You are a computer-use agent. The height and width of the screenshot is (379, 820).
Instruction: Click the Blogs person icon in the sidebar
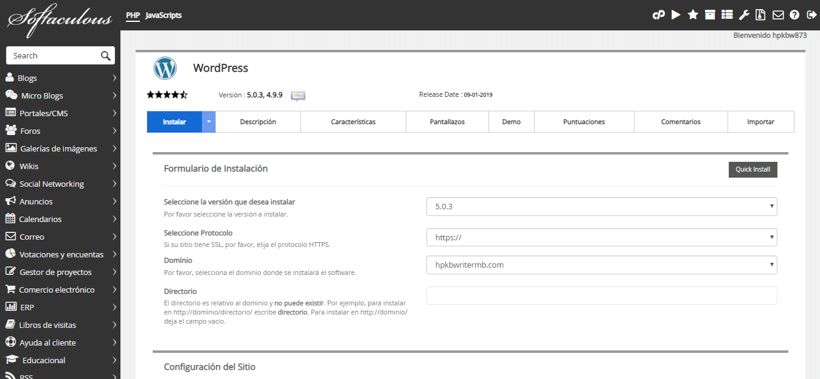coord(10,77)
